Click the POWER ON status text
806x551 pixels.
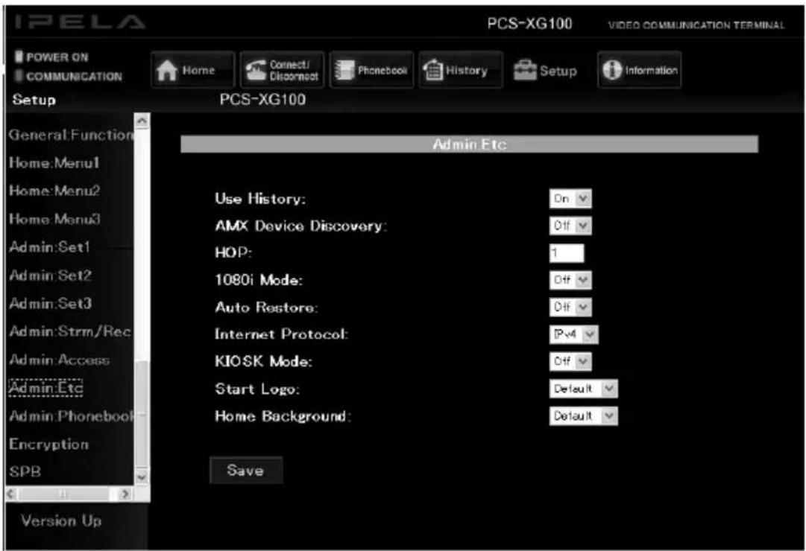point(57,57)
